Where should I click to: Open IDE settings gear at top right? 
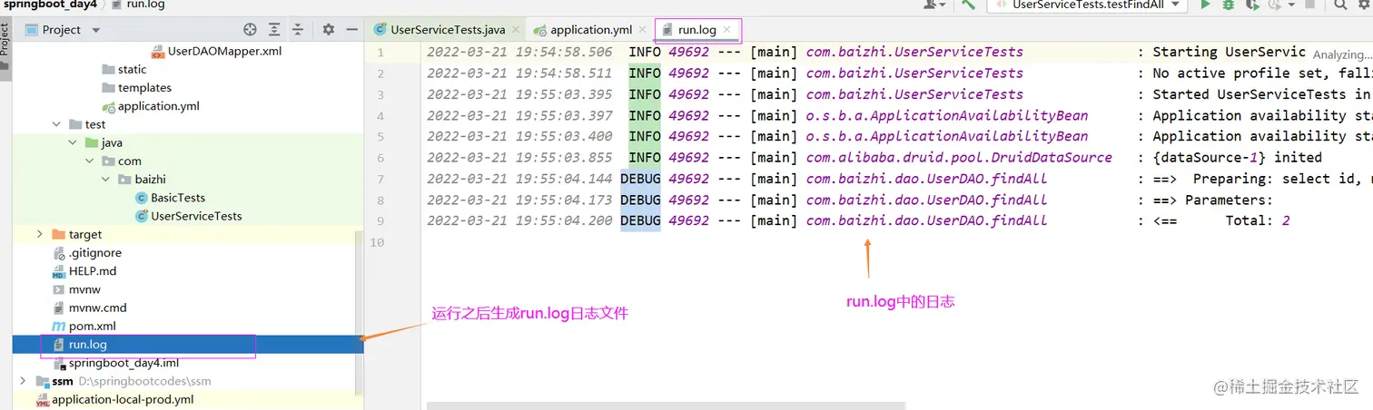click(x=1364, y=5)
